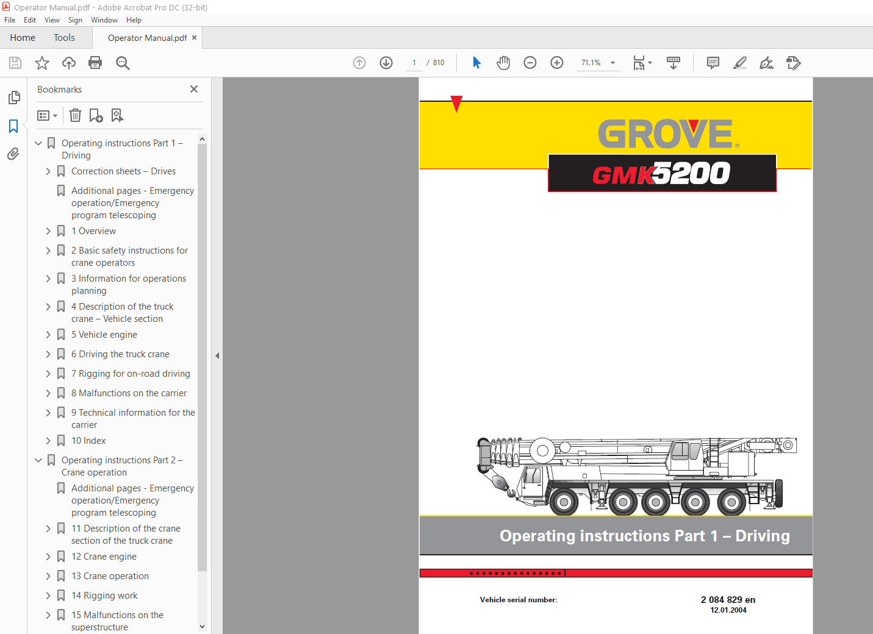Select the Highlight text pen tool
The image size is (873, 634).
click(x=740, y=63)
